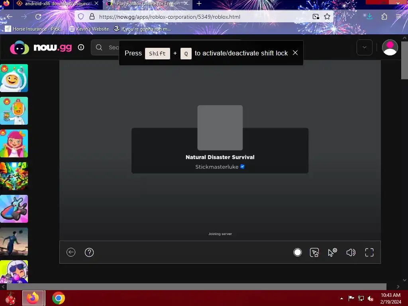Click the game placeholder thumbnail
This screenshot has width=408, height=306.
220,128
